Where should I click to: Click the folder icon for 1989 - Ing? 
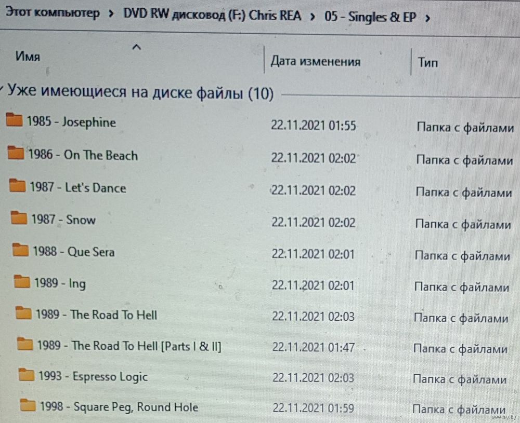(x=22, y=281)
